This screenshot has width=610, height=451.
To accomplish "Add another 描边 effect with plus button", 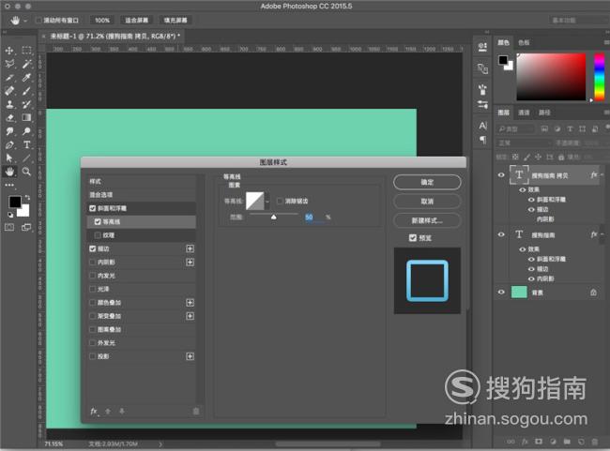I will [x=190, y=248].
